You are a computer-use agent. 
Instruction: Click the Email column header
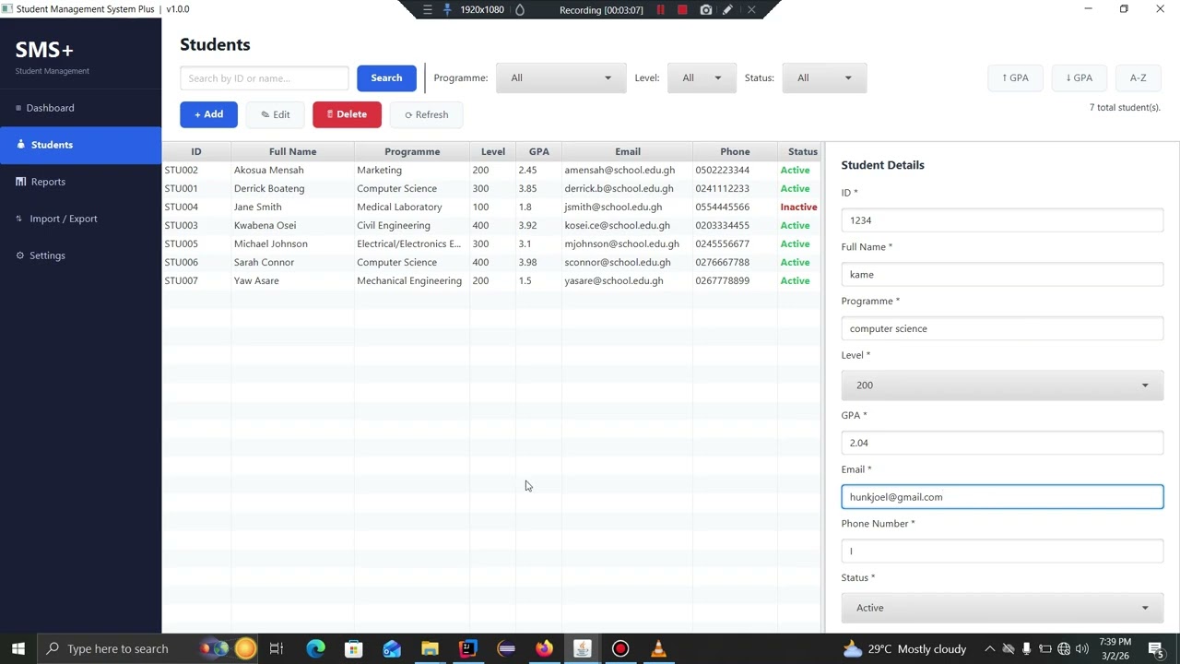(628, 151)
